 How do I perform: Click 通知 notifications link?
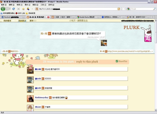[x=33, y=20]
